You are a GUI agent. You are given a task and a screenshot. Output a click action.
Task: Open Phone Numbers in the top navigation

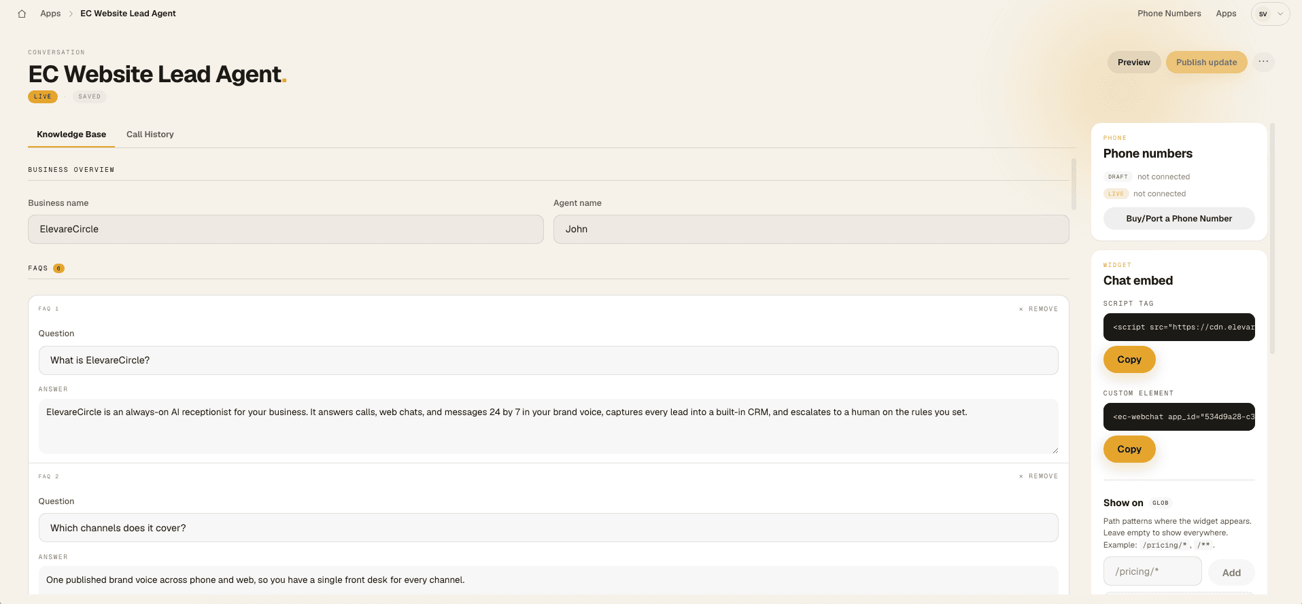pyautogui.click(x=1169, y=14)
